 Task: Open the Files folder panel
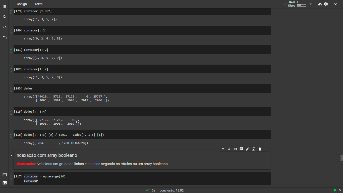(5, 38)
